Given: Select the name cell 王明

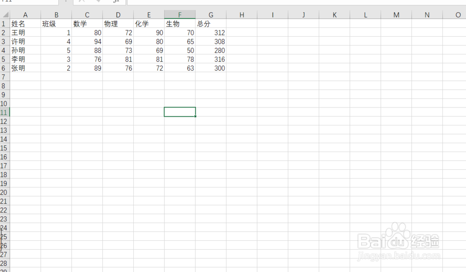Looking at the screenshot, I should pos(25,33).
